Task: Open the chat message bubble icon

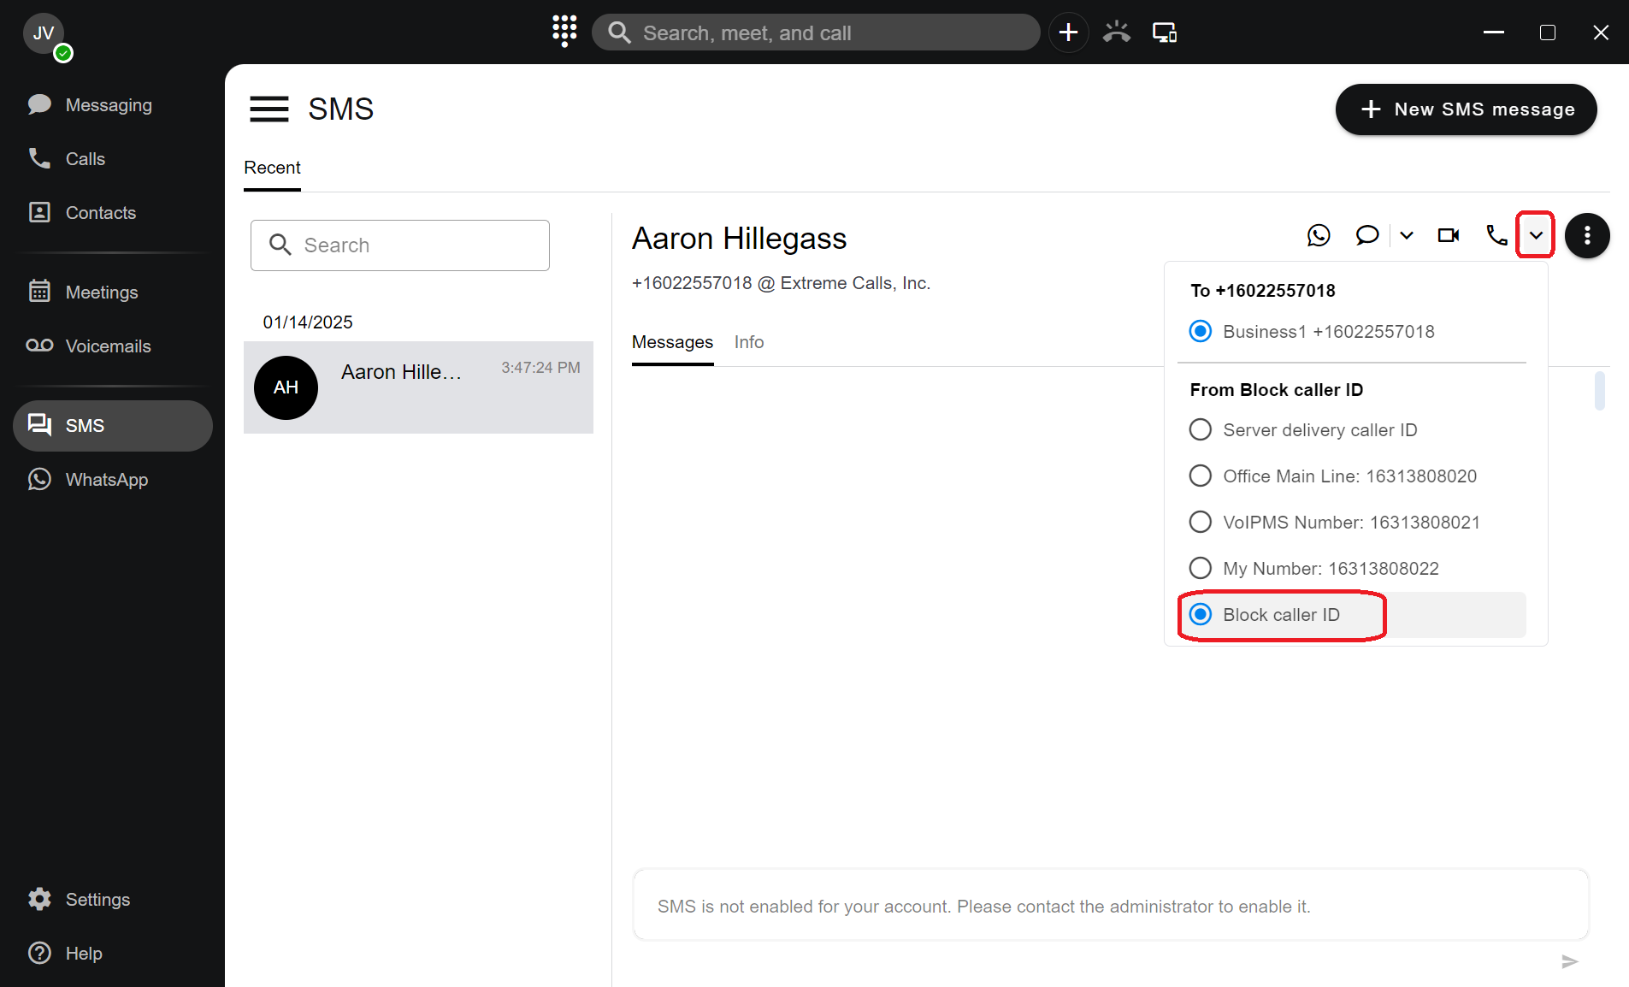Action: pyautogui.click(x=1366, y=235)
